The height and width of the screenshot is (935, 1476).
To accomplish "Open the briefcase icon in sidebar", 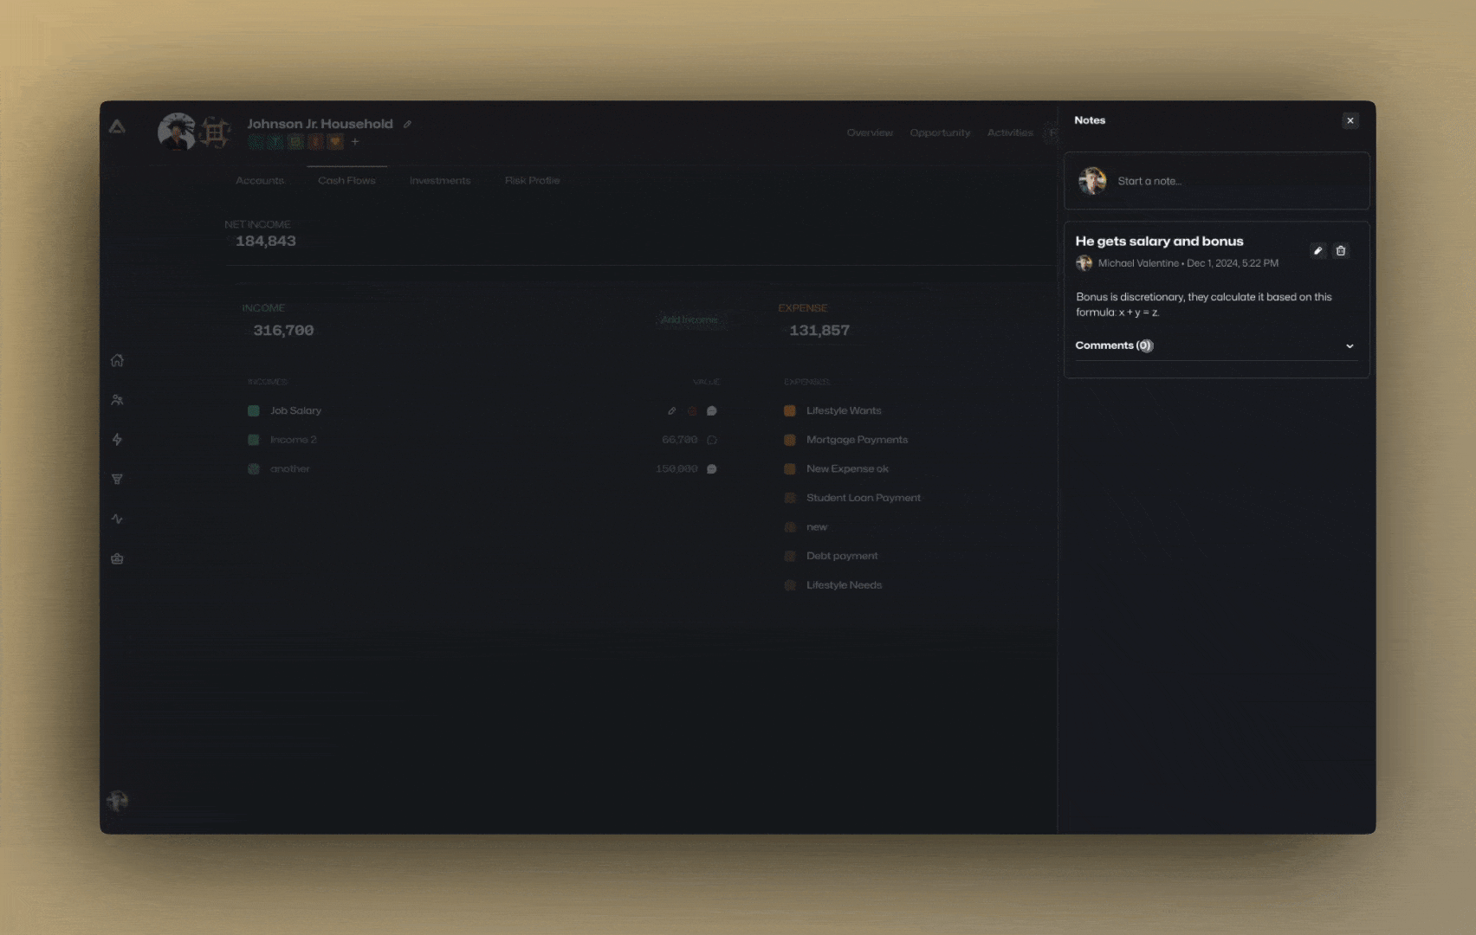I will point(117,558).
